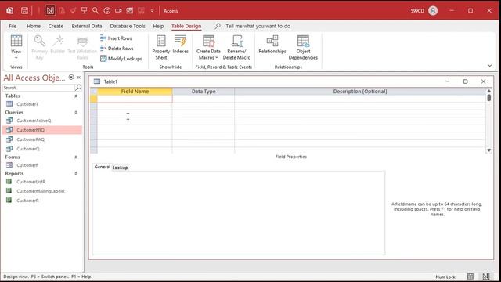Switch to the Home ribbon tab
Image resolution: width=501 pixels, height=282 pixels.
(34, 26)
